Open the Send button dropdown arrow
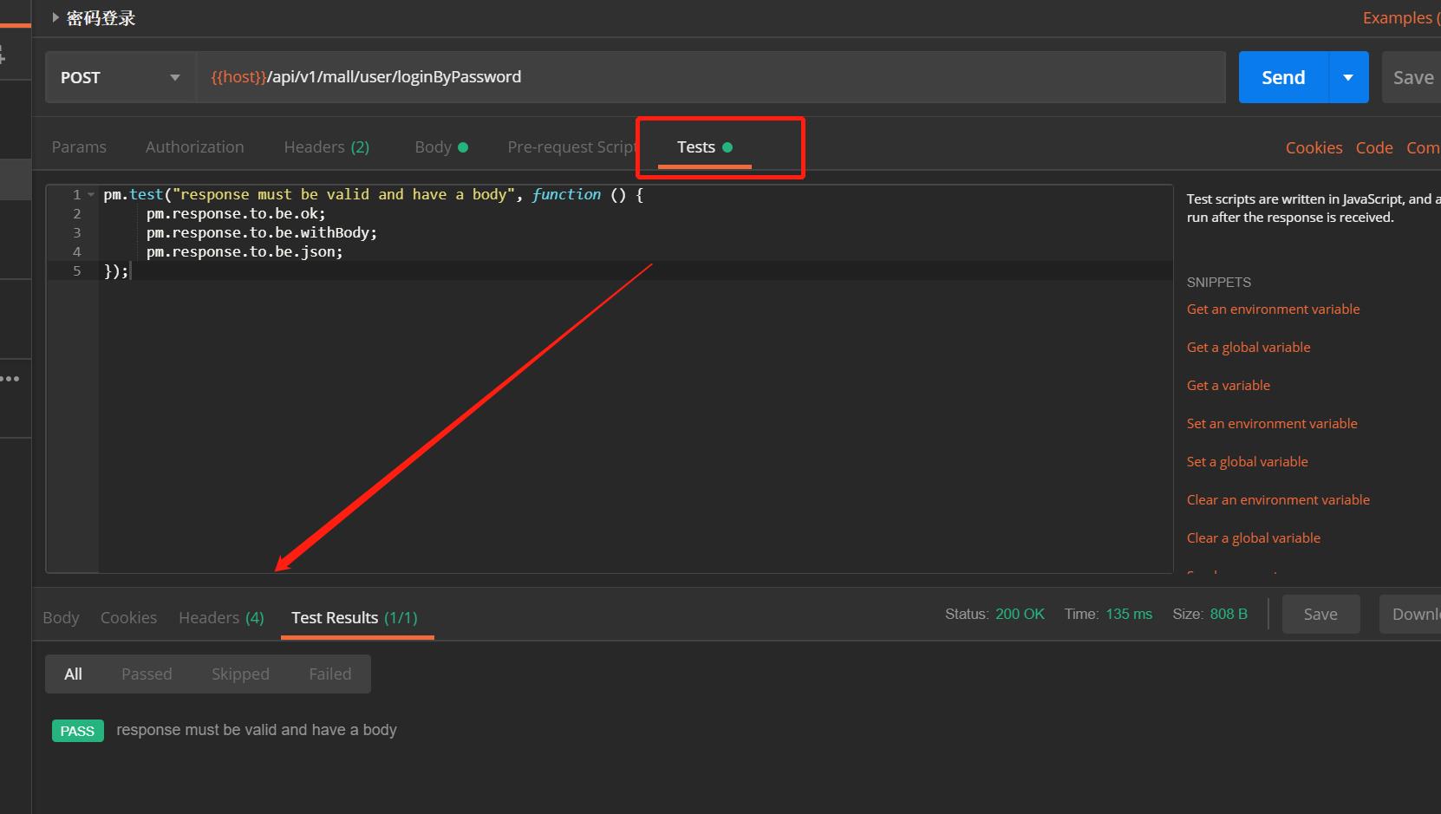The image size is (1441, 814). point(1348,77)
